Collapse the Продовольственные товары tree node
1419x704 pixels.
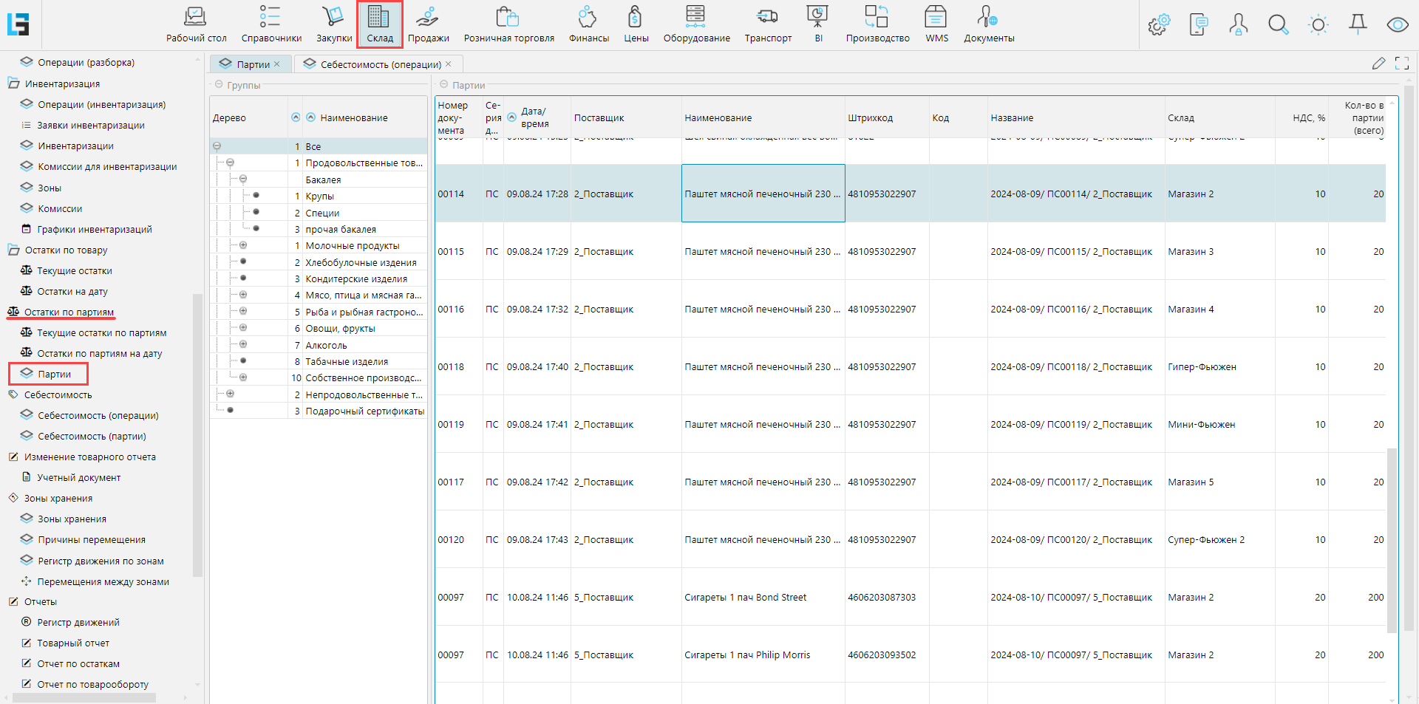tap(230, 163)
